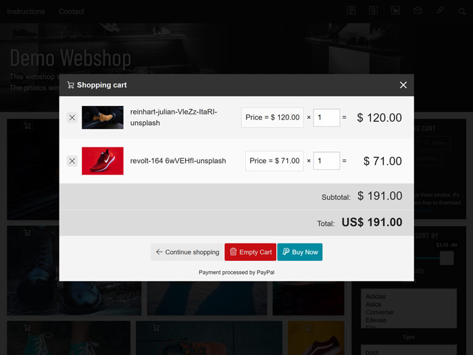Click the red Empty Cart button

pyautogui.click(x=251, y=252)
